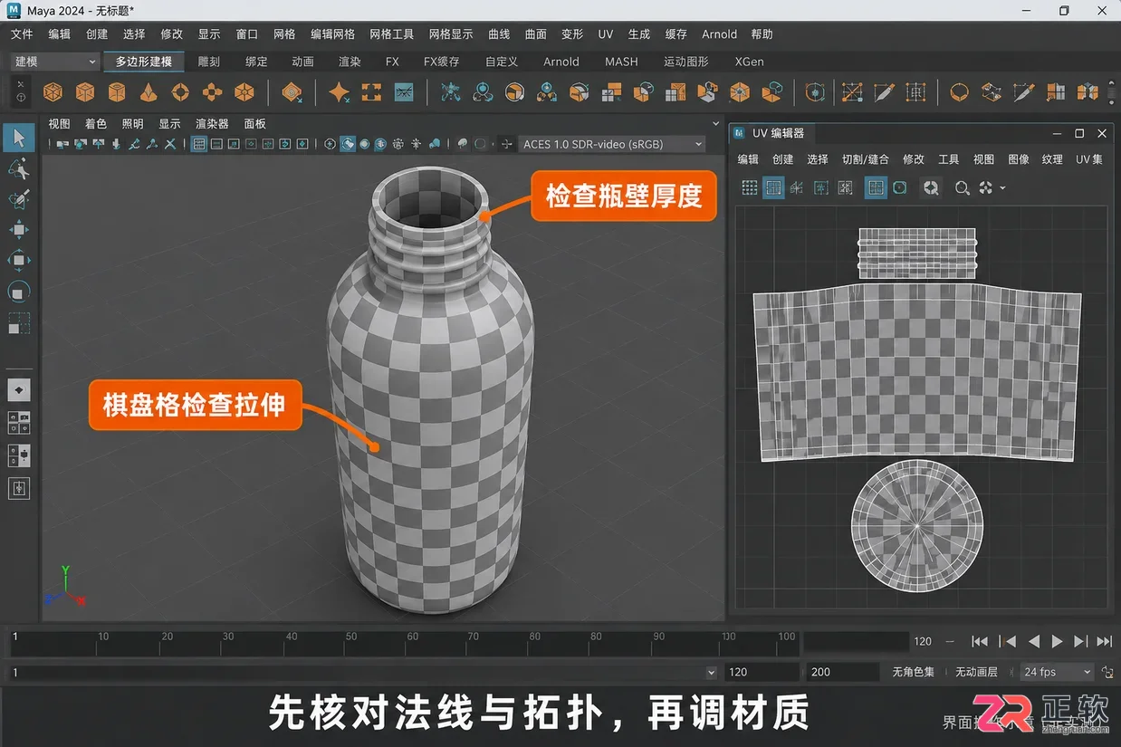Click the pencil sketch shelf icon

pos(885,92)
